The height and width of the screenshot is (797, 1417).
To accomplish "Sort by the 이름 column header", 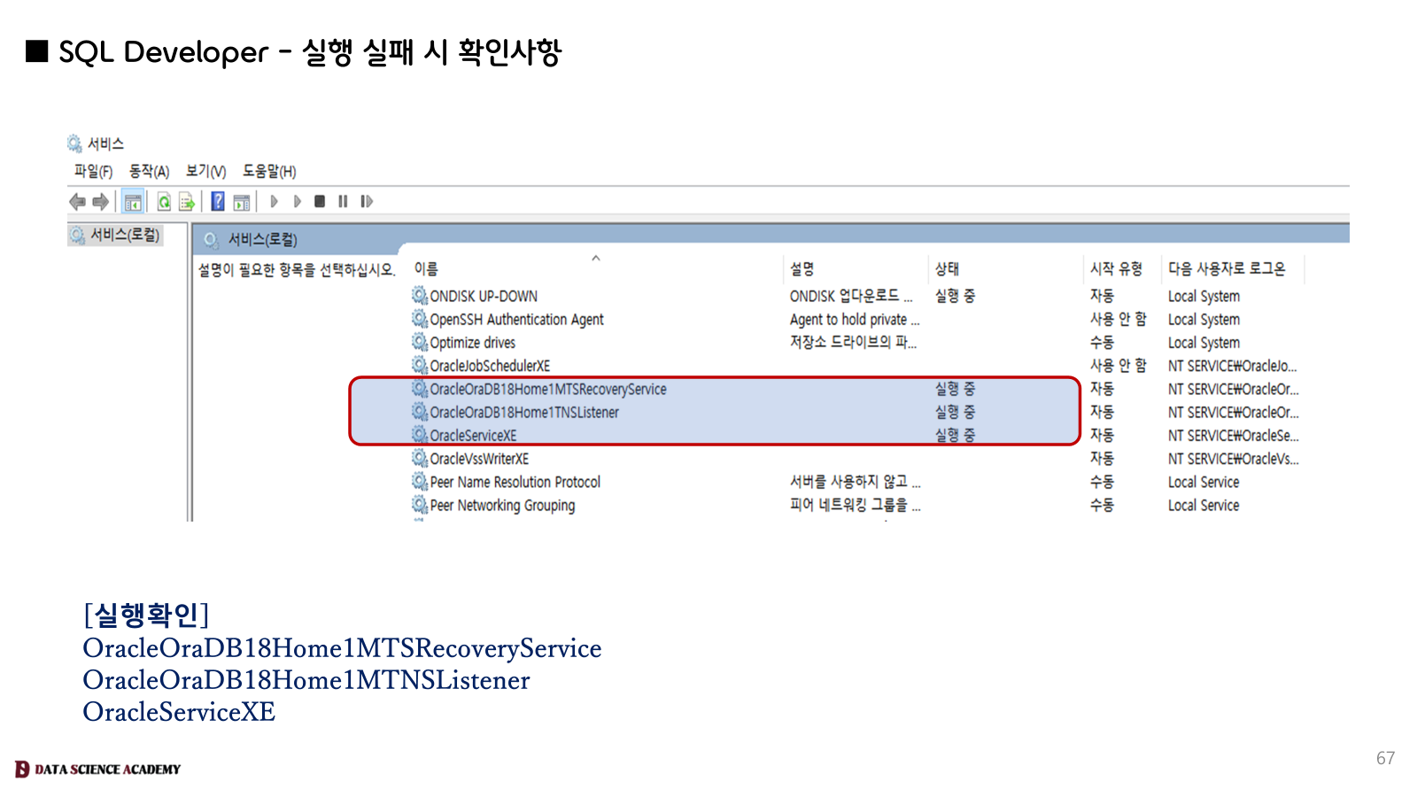I will pos(426,269).
